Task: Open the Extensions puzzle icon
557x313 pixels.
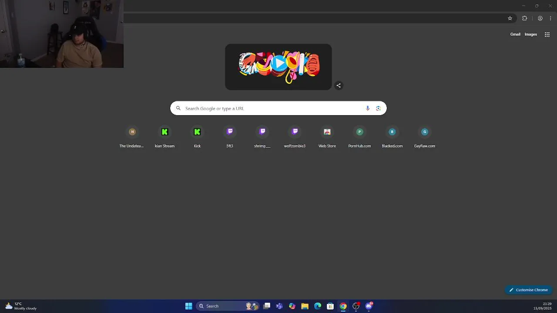Action: pyautogui.click(x=524, y=18)
